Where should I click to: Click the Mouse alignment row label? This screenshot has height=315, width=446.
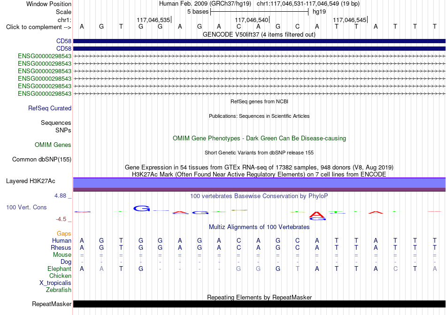pyautogui.click(x=62, y=255)
